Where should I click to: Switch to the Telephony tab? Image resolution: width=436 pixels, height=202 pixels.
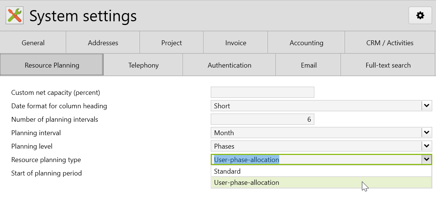pos(143,65)
